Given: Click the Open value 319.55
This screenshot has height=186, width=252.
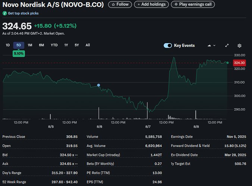Looking at the screenshot, I should point(72,146).
